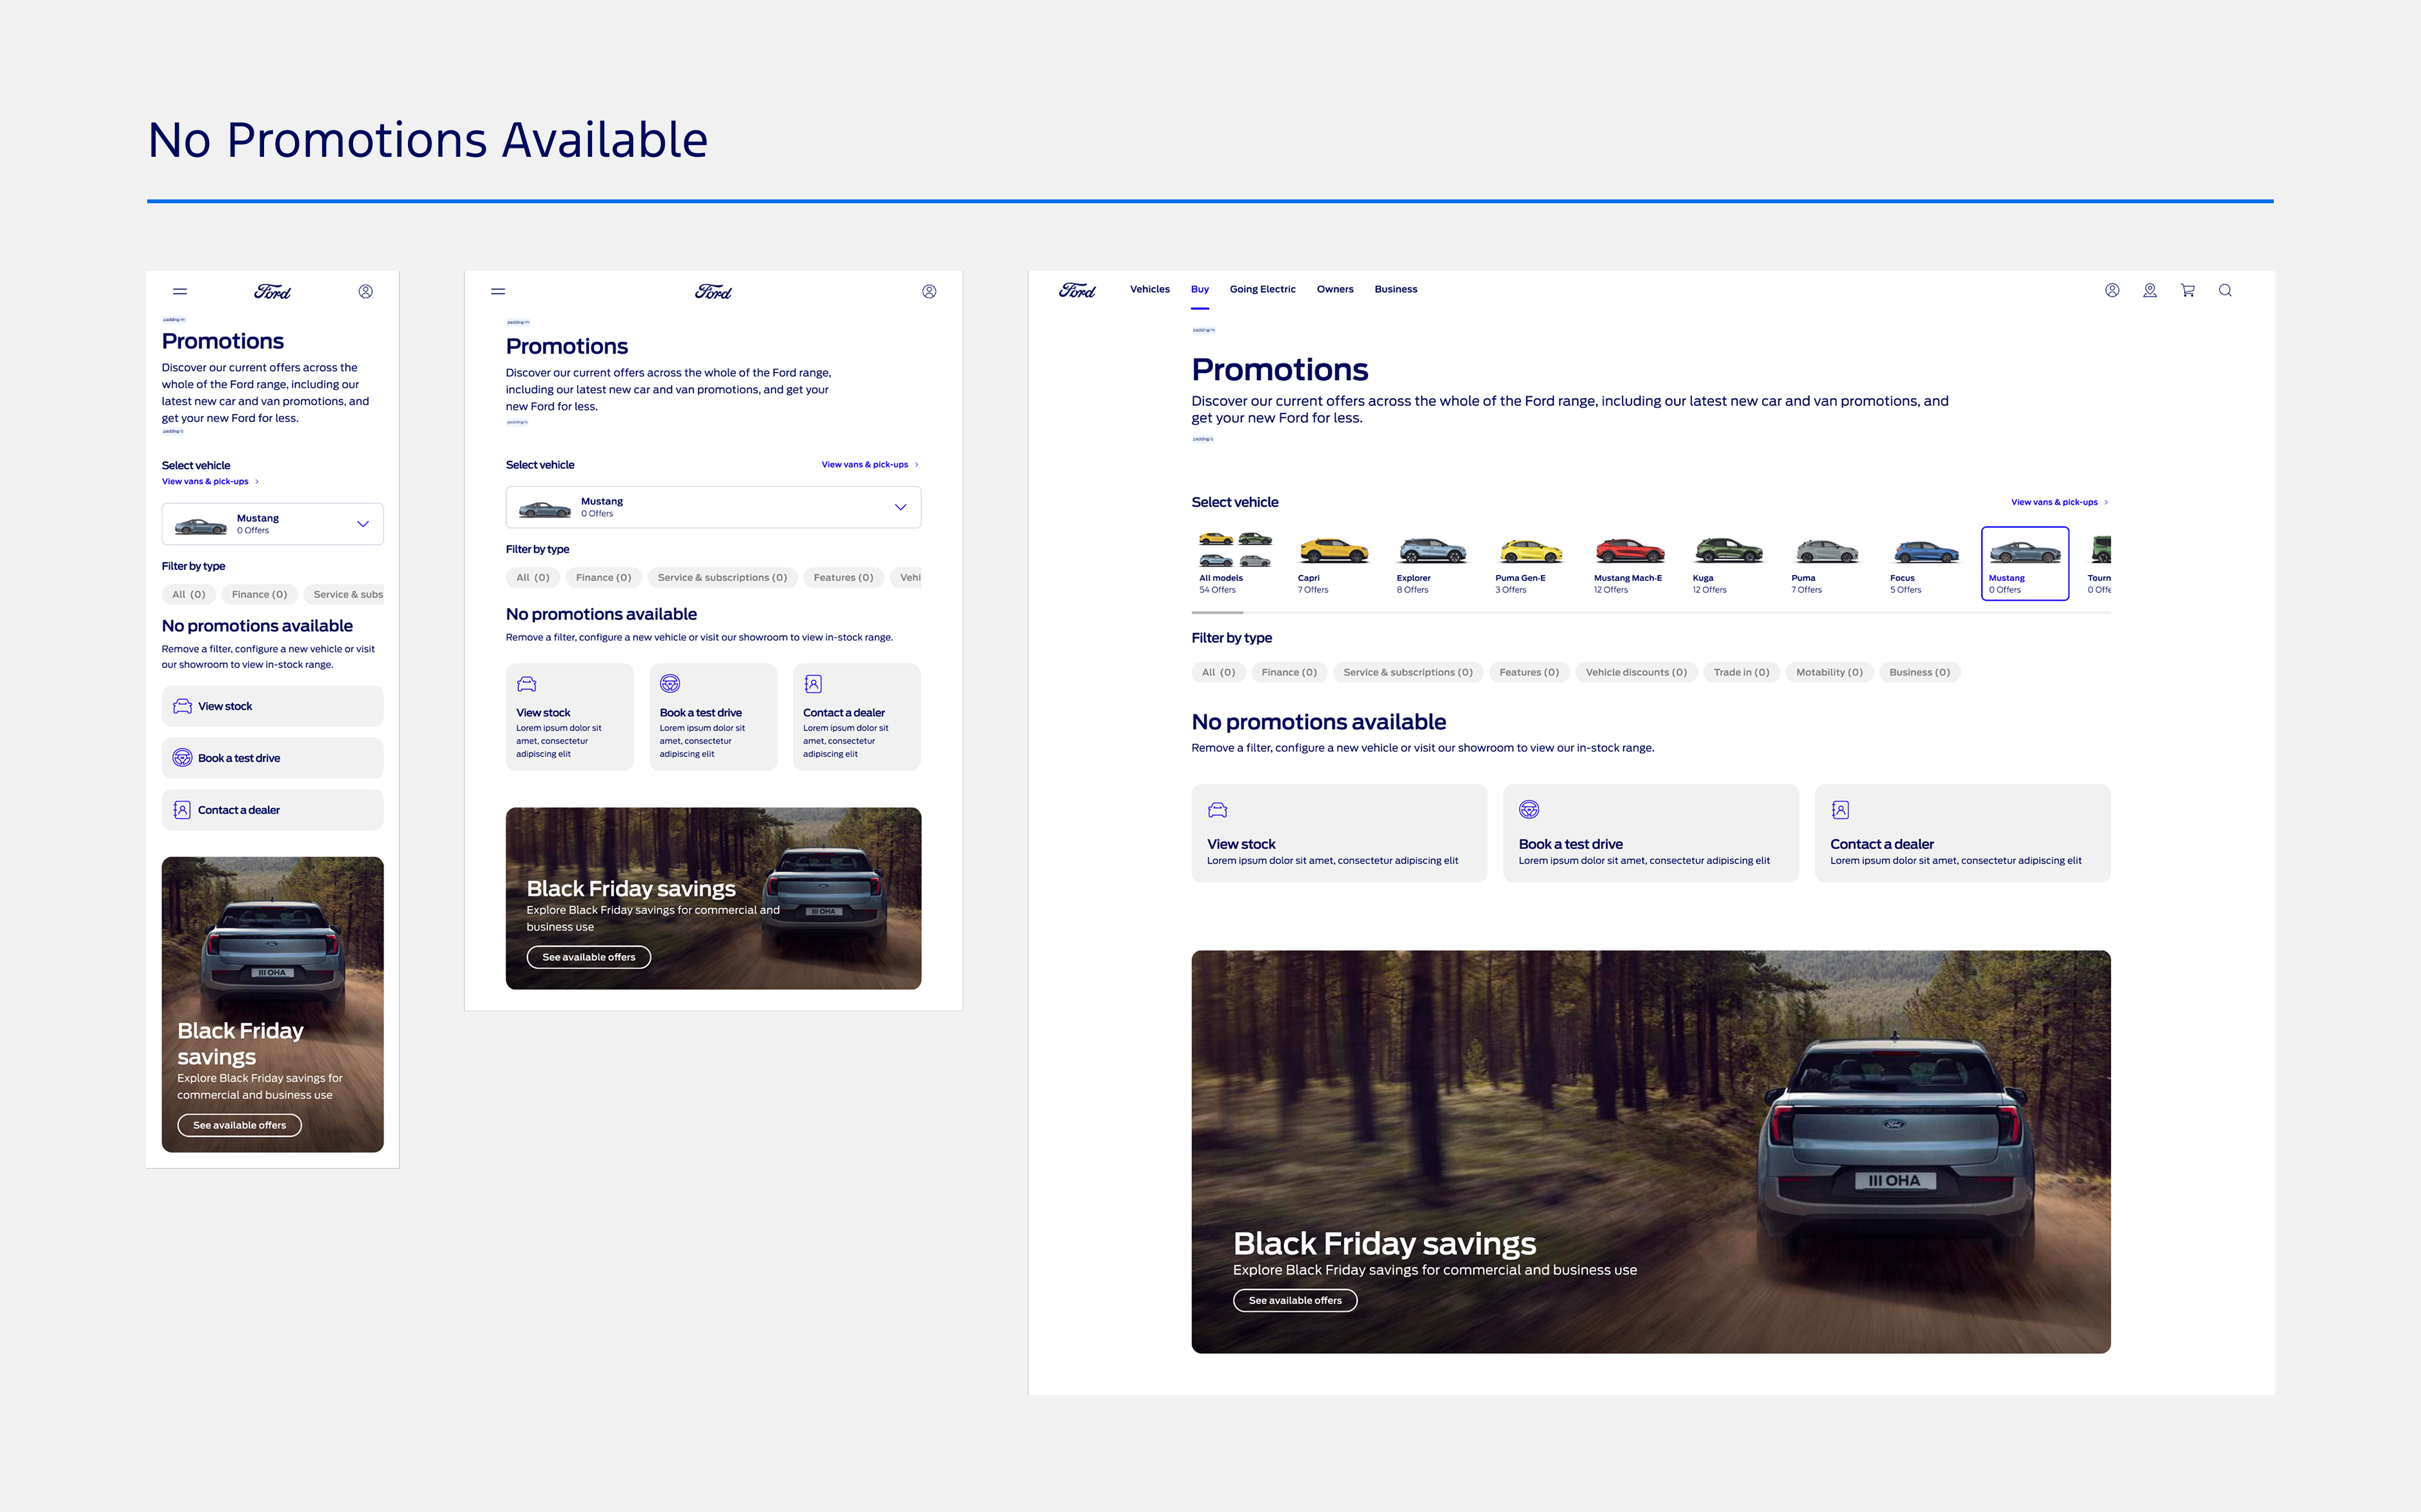The image size is (2421, 1512).
Task: Open account profile icon in tablet layout
Action: [928, 292]
